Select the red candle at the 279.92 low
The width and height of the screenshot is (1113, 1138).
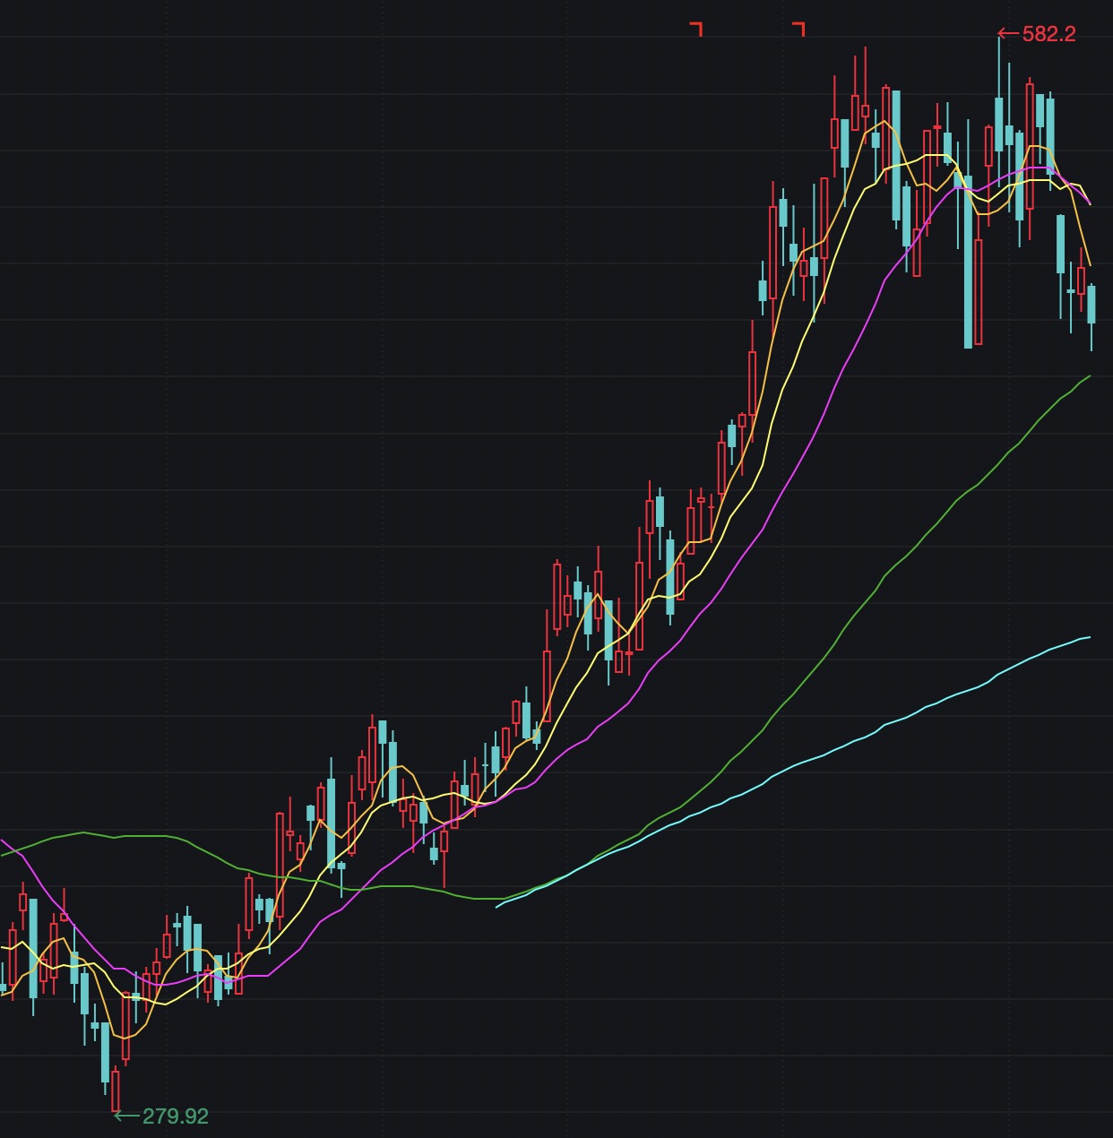(x=116, y=1089)
